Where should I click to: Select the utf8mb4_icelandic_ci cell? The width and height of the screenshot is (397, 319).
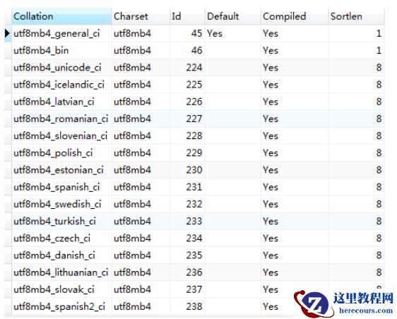61,85
